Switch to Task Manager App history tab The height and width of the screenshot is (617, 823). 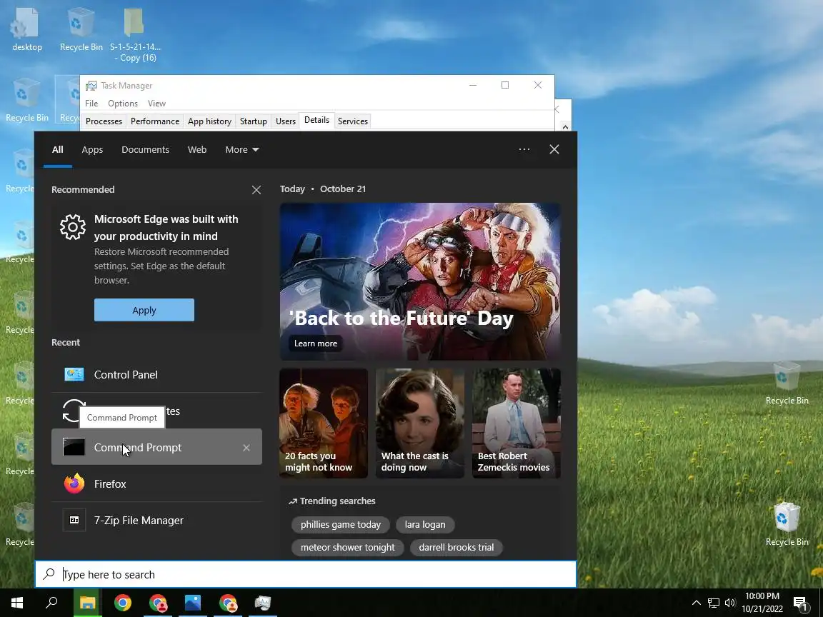click(x=209, y=121)
